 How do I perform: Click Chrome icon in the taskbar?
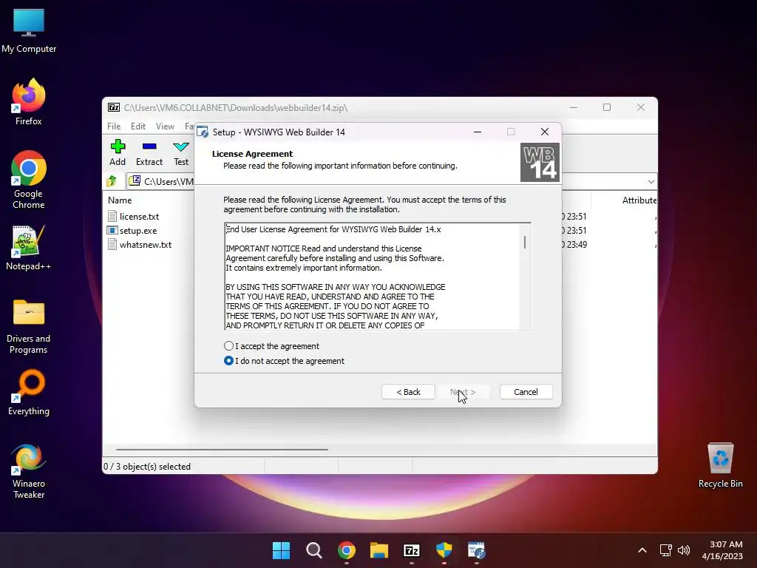click(346, 550)
